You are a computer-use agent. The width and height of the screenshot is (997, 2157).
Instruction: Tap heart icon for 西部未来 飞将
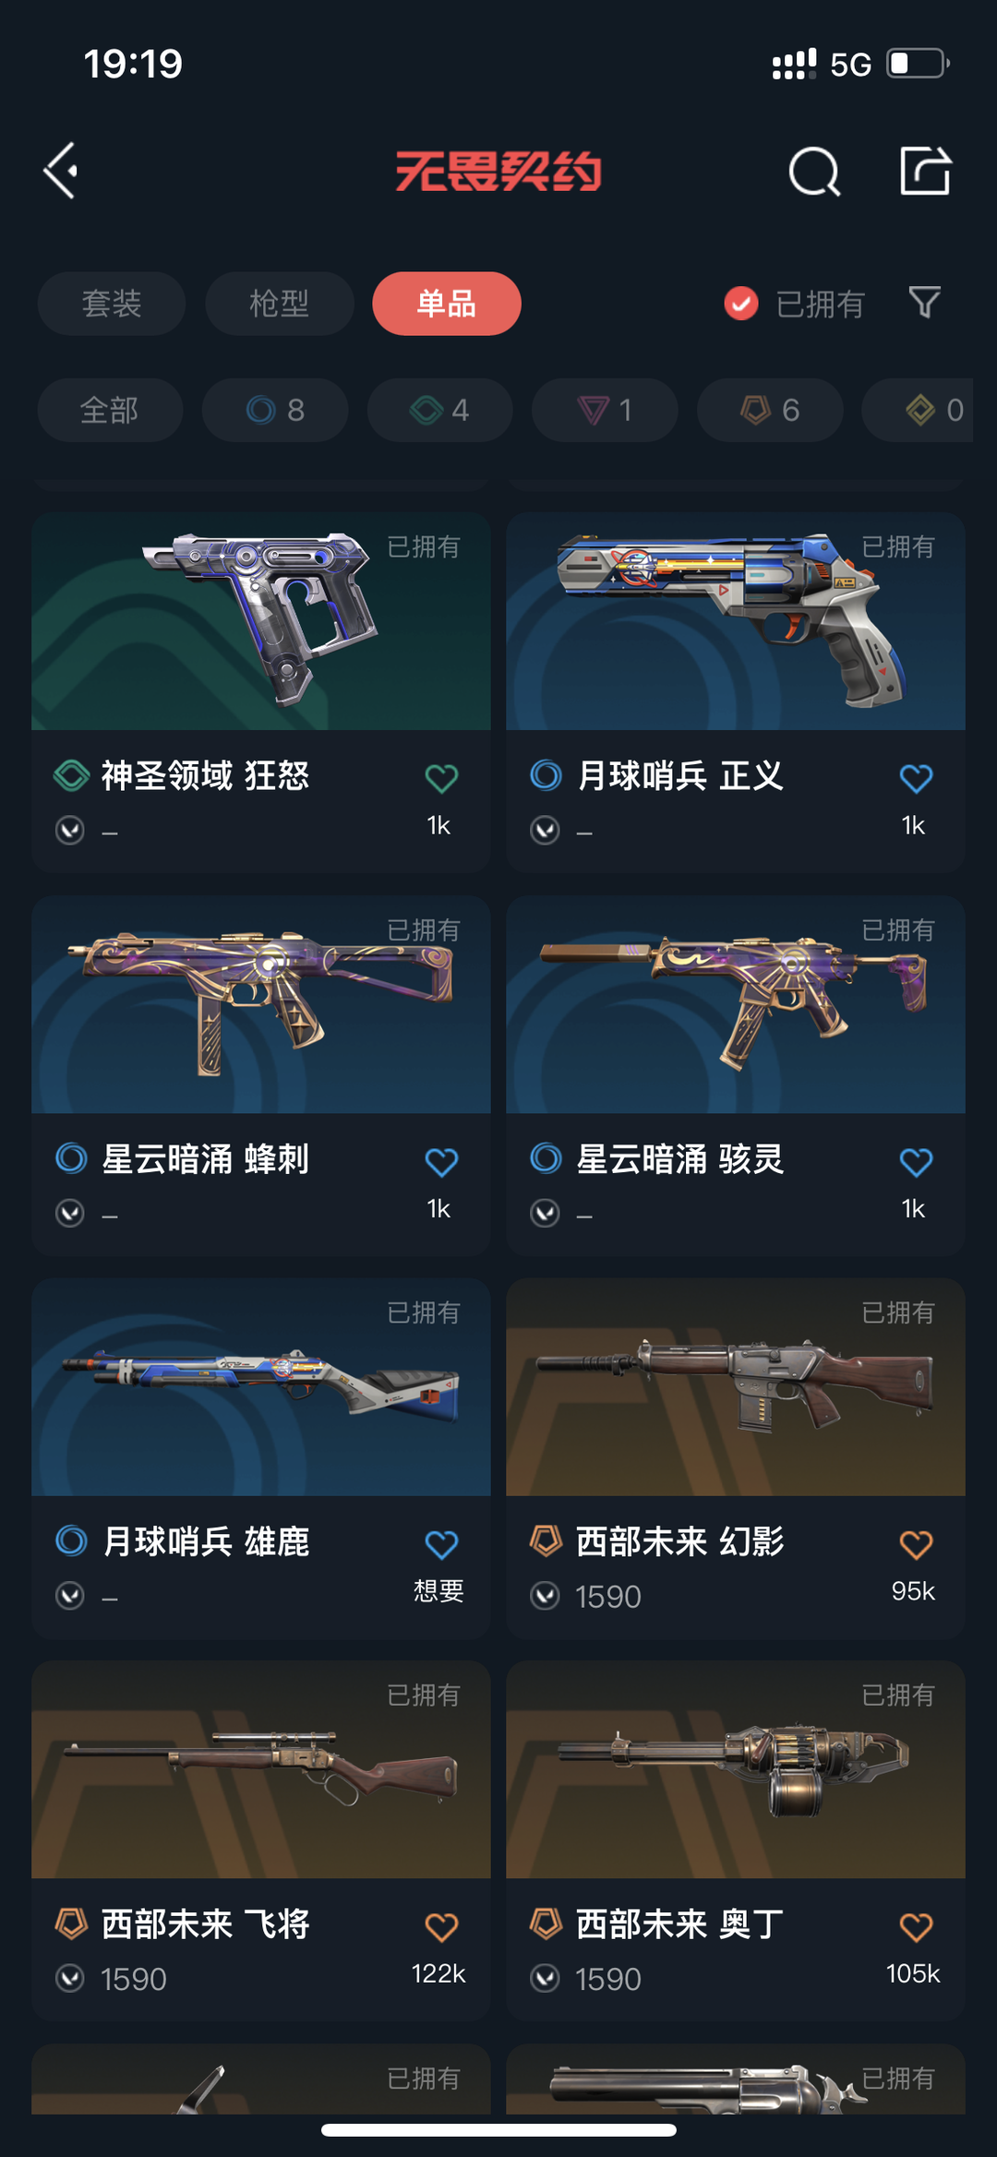tap(441, 1926)
